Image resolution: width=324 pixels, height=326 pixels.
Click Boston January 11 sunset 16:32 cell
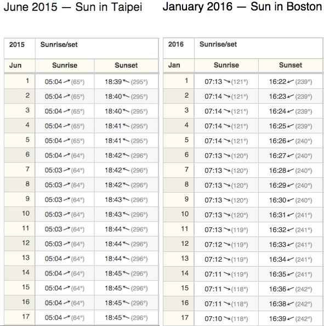[x=291, y=230]
